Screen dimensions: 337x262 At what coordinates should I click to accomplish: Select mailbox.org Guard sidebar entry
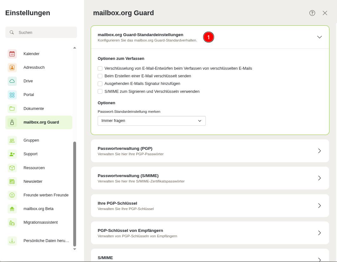pyautogui.click(x=39, y=122)
